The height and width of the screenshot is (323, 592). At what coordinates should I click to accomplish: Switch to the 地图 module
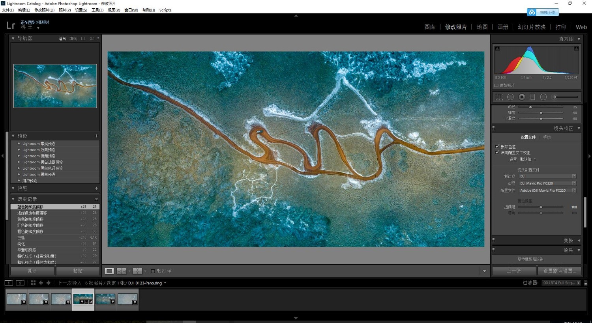click(x=482, y=27)
